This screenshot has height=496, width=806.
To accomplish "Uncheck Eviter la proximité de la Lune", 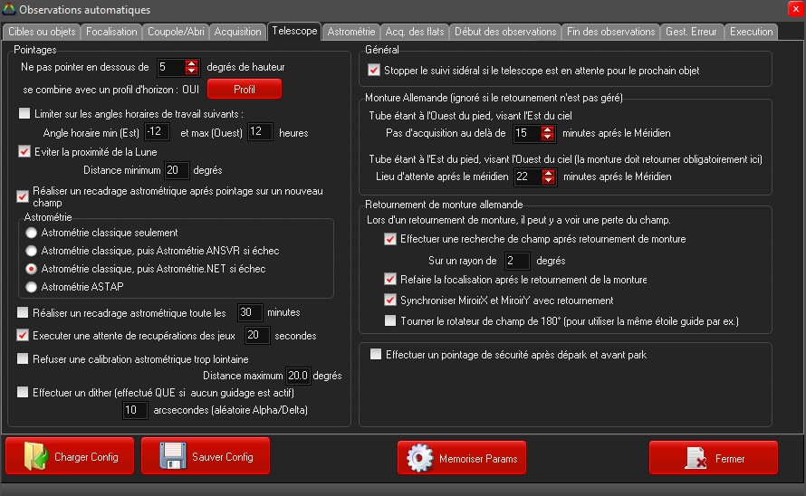I will [24, 151].
